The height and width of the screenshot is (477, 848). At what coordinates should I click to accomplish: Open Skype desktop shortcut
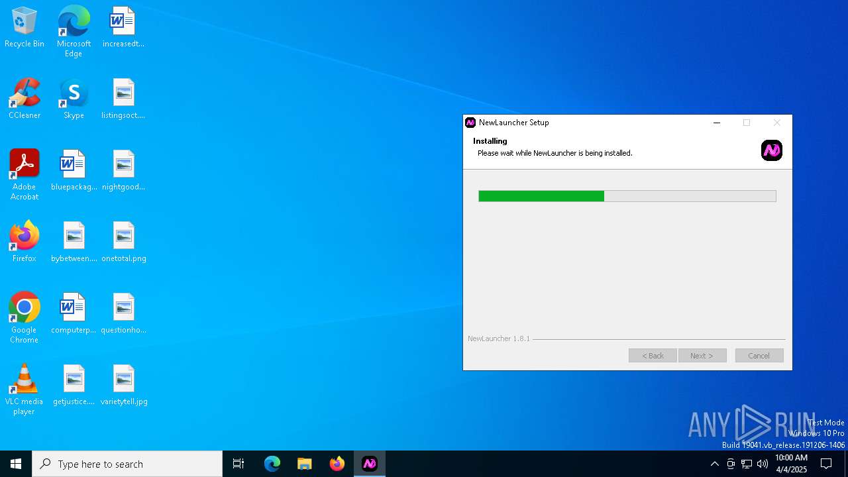coord(74,99)
